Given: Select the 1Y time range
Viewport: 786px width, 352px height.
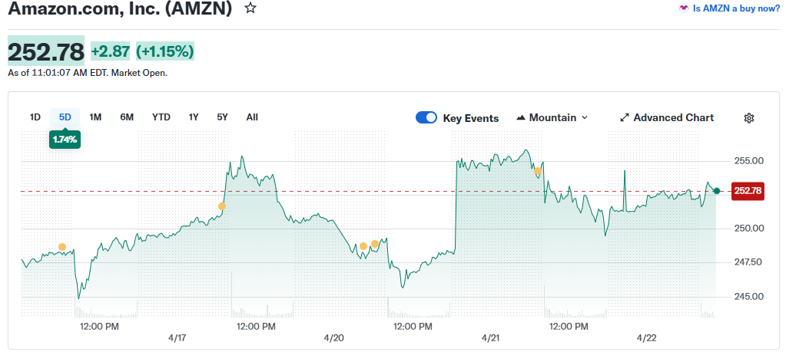Looking at the screenshot, I should point(194,117).
